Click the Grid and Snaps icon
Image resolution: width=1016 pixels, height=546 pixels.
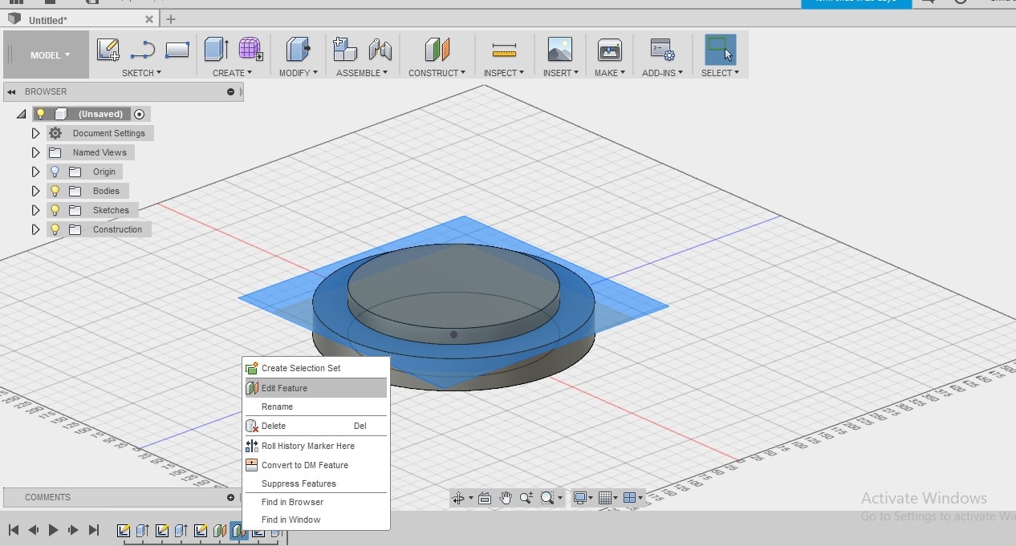[606, 498]
